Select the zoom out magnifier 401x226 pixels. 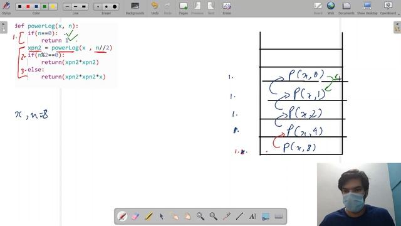click(214, 216)
